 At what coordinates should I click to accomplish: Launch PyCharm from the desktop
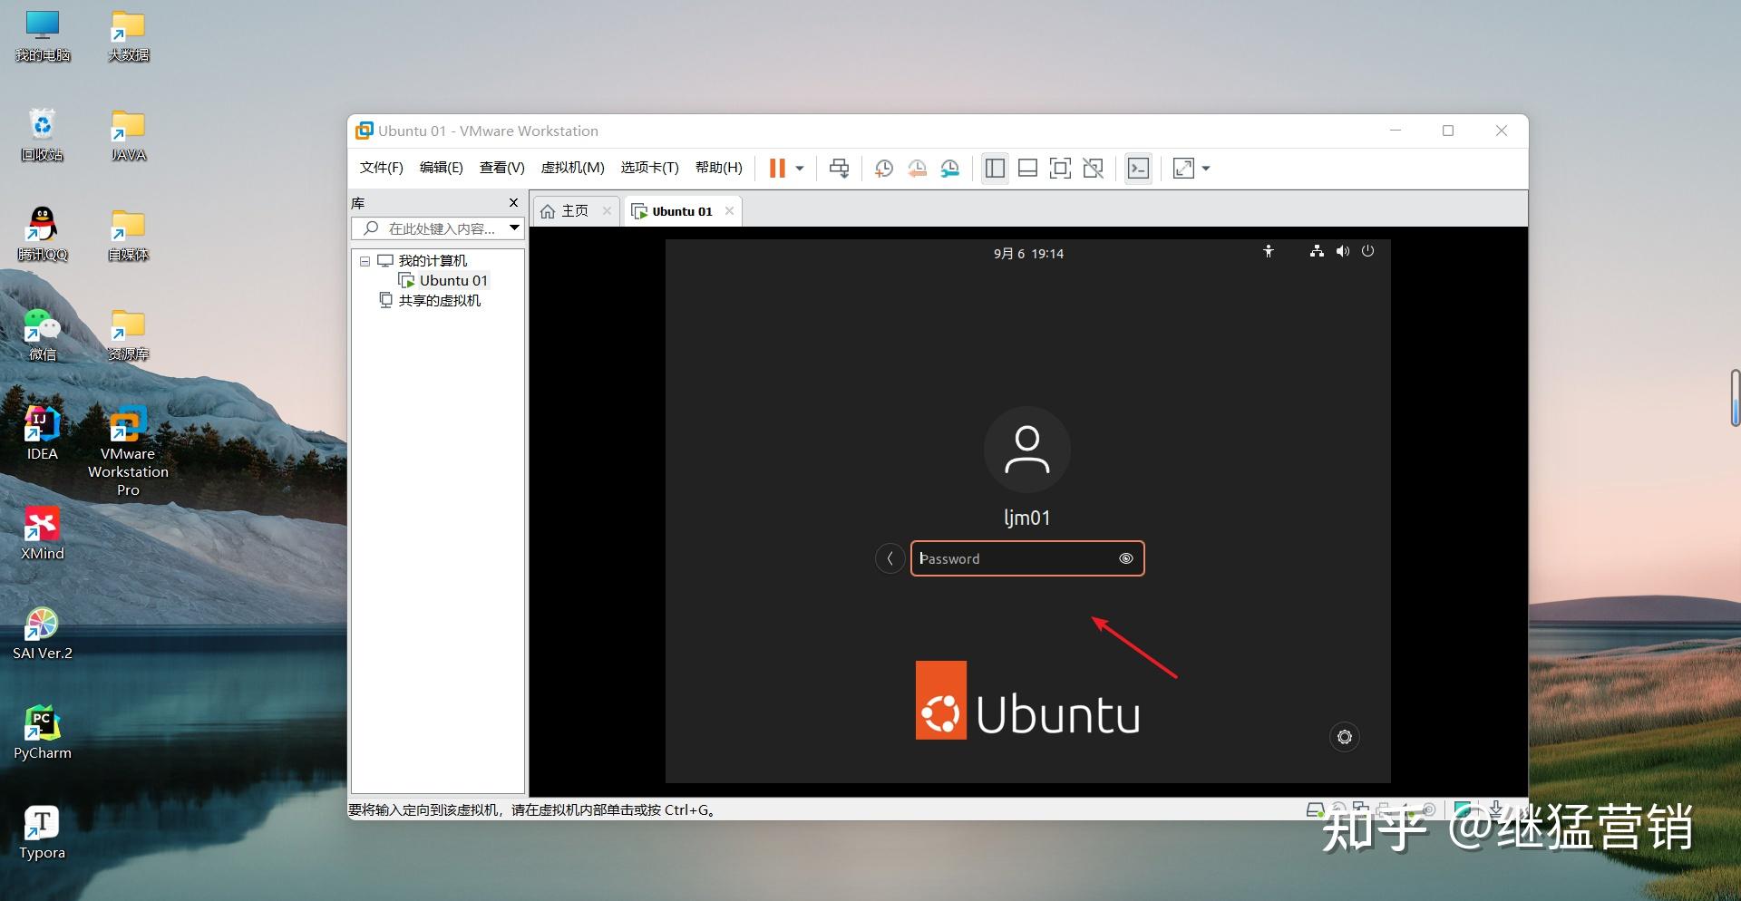click(43, 734)
